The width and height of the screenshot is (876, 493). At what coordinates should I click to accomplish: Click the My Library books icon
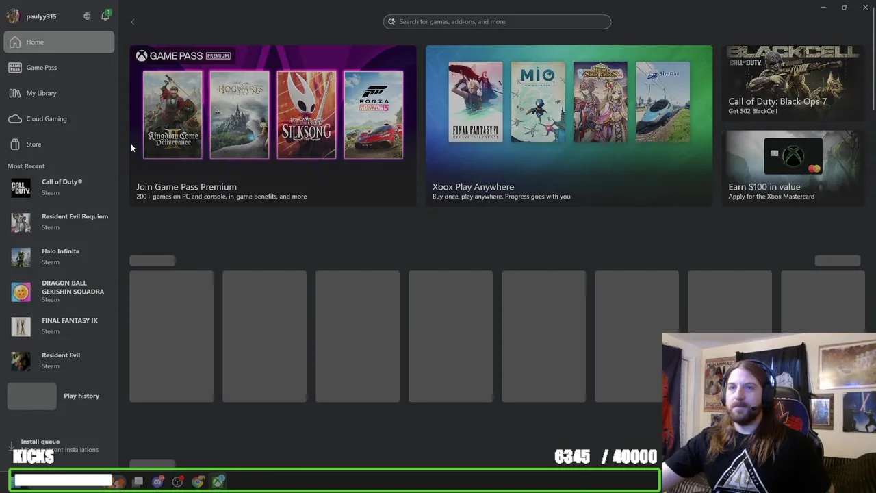click(x=15, y=93)
